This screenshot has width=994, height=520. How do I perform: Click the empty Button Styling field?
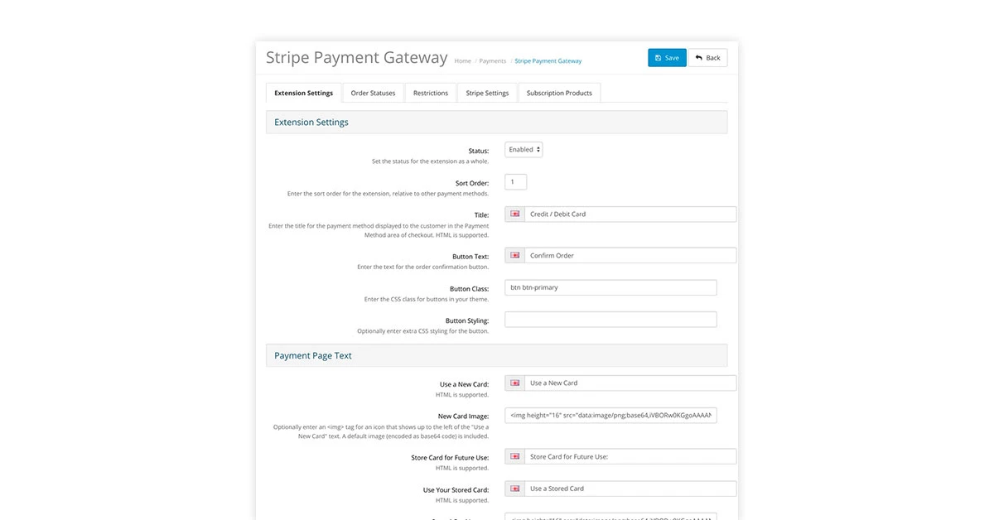click(x=610, y=318)
